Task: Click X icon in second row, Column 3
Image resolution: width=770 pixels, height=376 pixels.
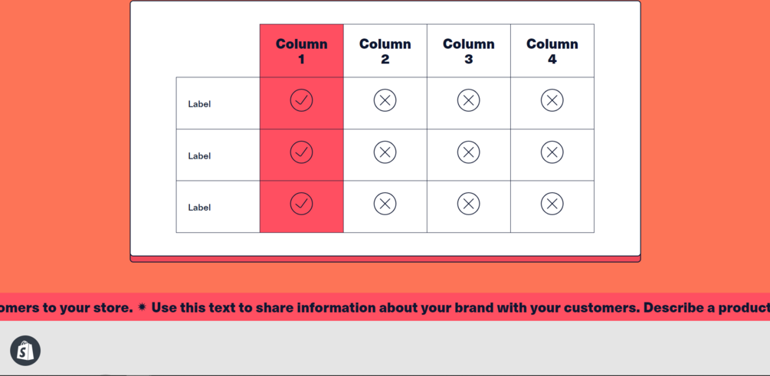Action: (x=468, y=152)
